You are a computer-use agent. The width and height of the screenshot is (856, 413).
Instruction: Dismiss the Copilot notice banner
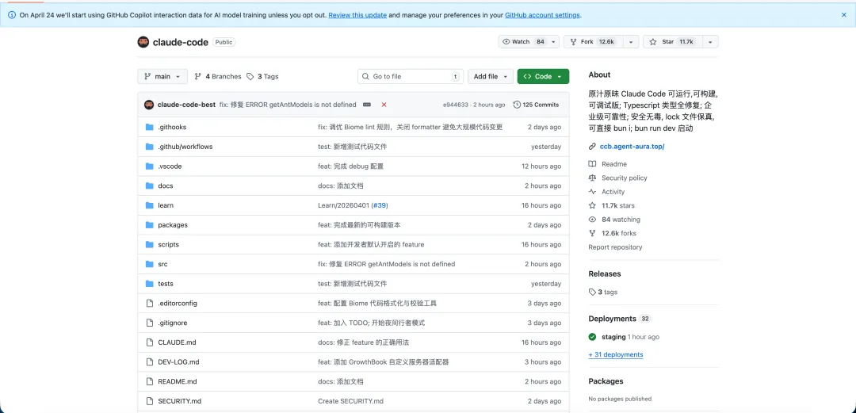(x=844, y=15)
